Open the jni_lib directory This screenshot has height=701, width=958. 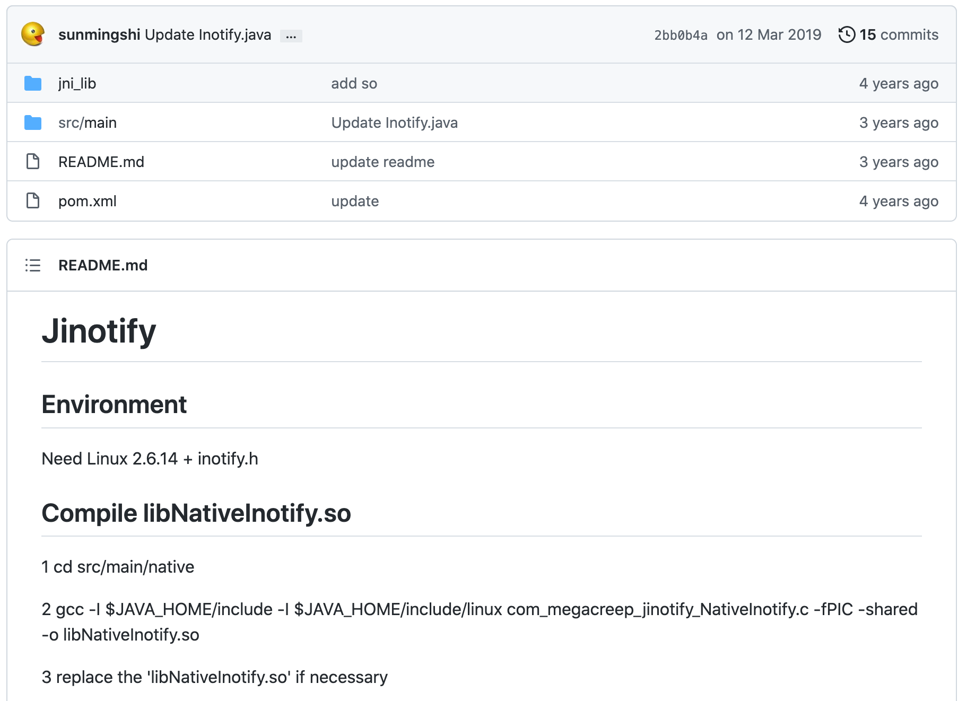click(x=77, y=83)
